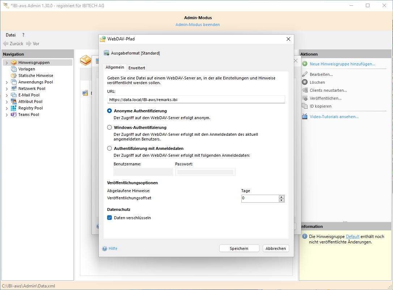Collapse the Hinweisgruppen tree node
The width and height of the screenshot is (393, 290).
tap(7, 62)
